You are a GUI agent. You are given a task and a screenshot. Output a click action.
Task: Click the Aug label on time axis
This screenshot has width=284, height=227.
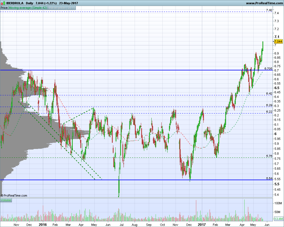[x=134, y=225]
